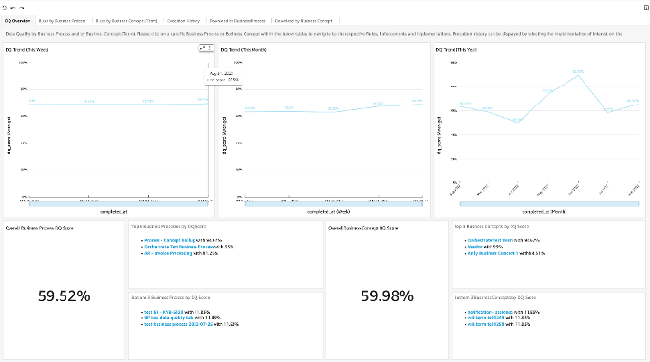Screen dimensions: 650x362
Task: Click the completed_at (Month) axis label
Action: click(544, 211)
